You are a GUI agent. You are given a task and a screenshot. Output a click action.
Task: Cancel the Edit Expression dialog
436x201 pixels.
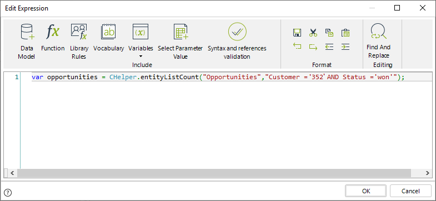point(410,191)
